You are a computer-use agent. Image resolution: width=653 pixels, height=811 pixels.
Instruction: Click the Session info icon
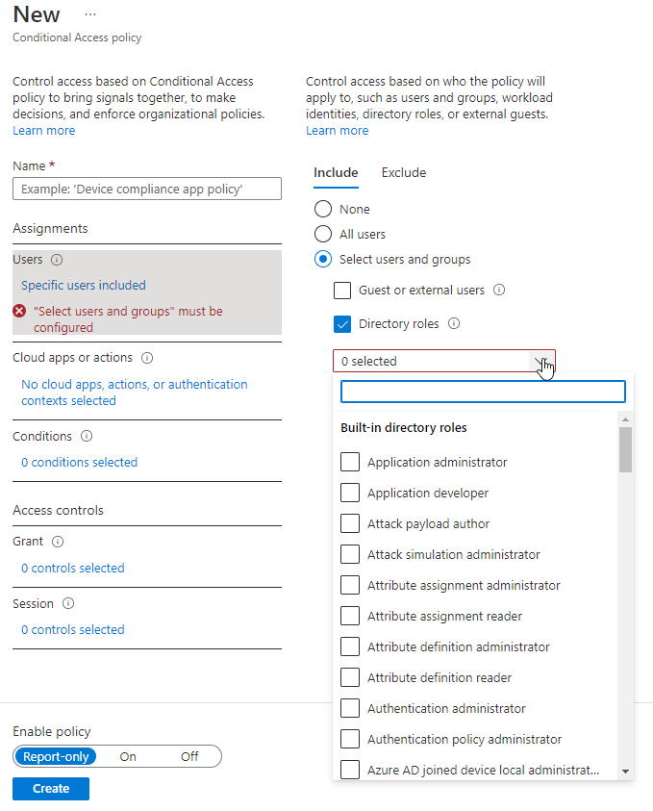point(68,604)
